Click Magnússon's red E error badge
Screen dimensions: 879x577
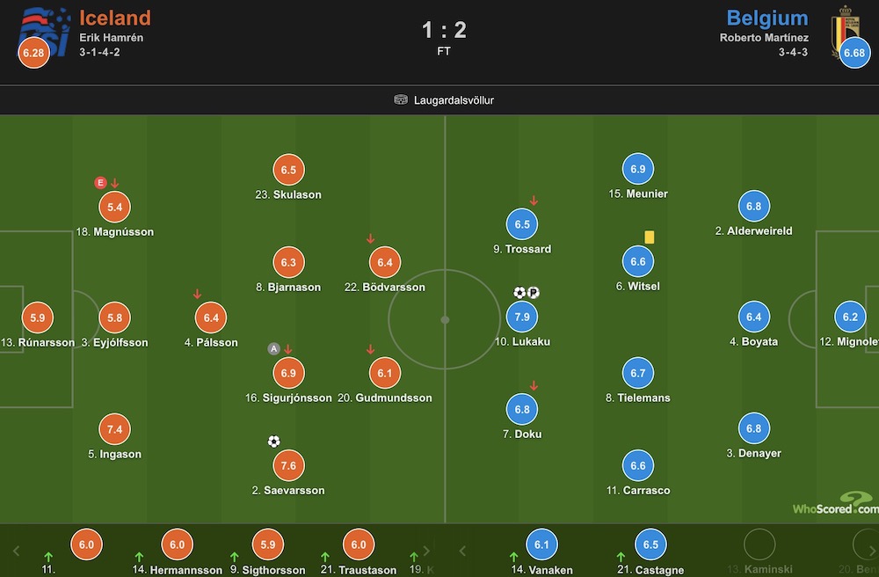click(x=100, y=182)
